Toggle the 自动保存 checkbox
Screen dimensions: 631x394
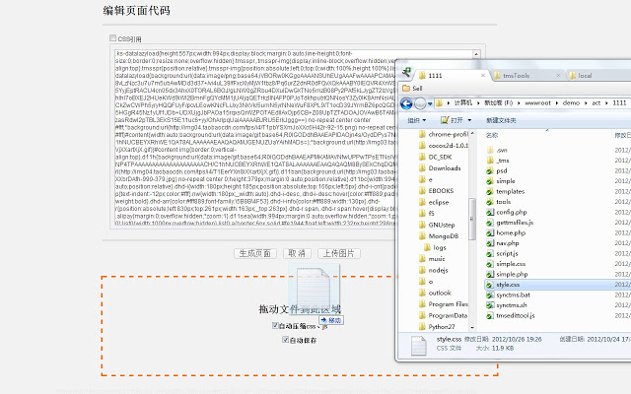coord(285,340)
